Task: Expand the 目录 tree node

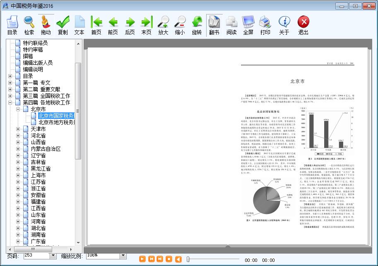Action: [10, 76]
